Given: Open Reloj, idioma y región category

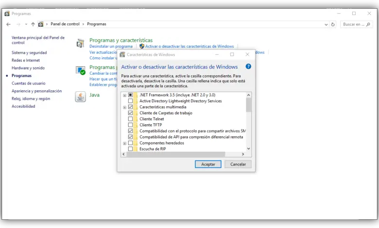Looking at the screenshot, I should tap(31, 98).
